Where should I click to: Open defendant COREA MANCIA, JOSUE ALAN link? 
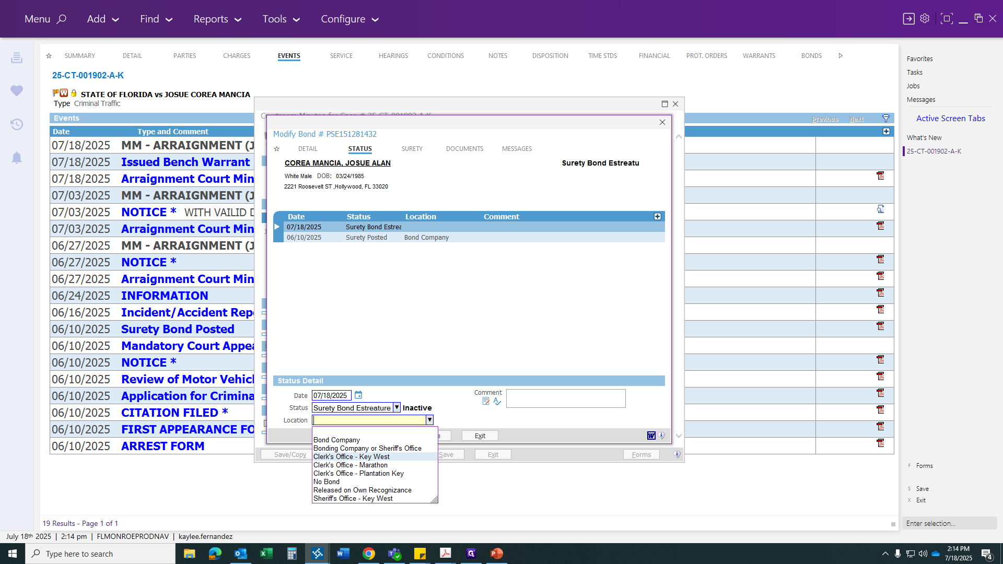point(337,163)
